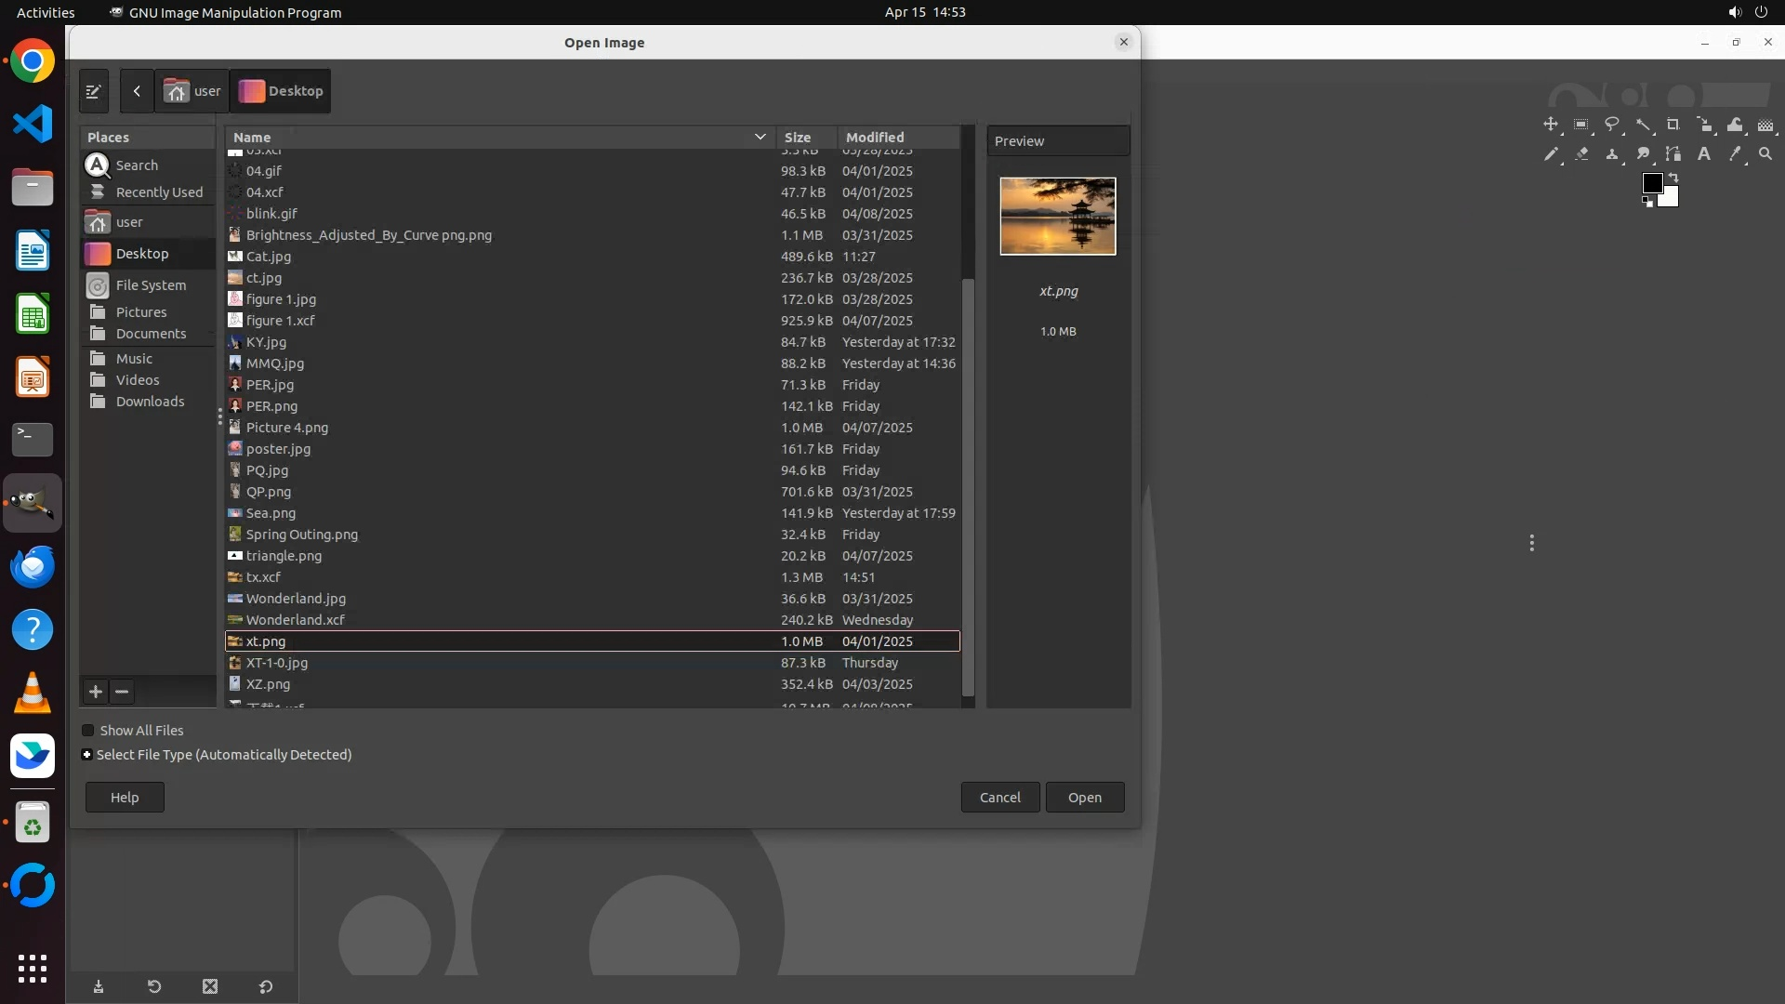Open the Recently Used place
This screenshot has height=1004, width=1785.
click(x=159, y=192)
